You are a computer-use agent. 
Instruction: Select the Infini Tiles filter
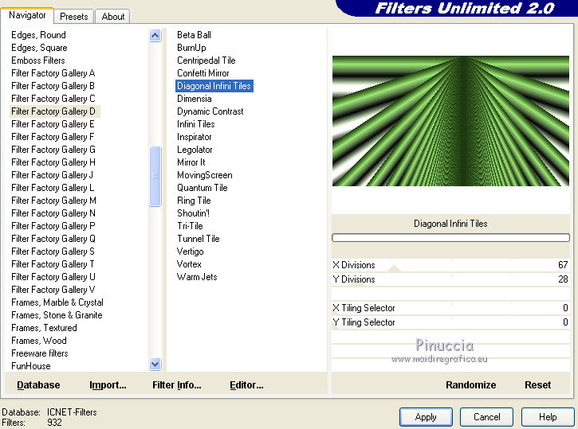[196, 124]
